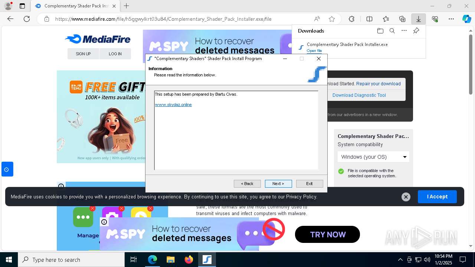Click the Edge browser back arrow
This screenshot has height=267, width=475.
click(10, 19)
